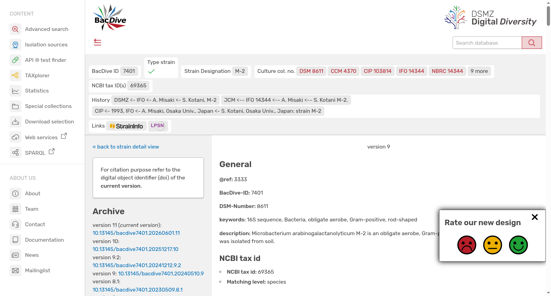Go back to strain detail view
The height and width of the screenshot is (296, 551).
pyautogui.click(x=126, y=147)
